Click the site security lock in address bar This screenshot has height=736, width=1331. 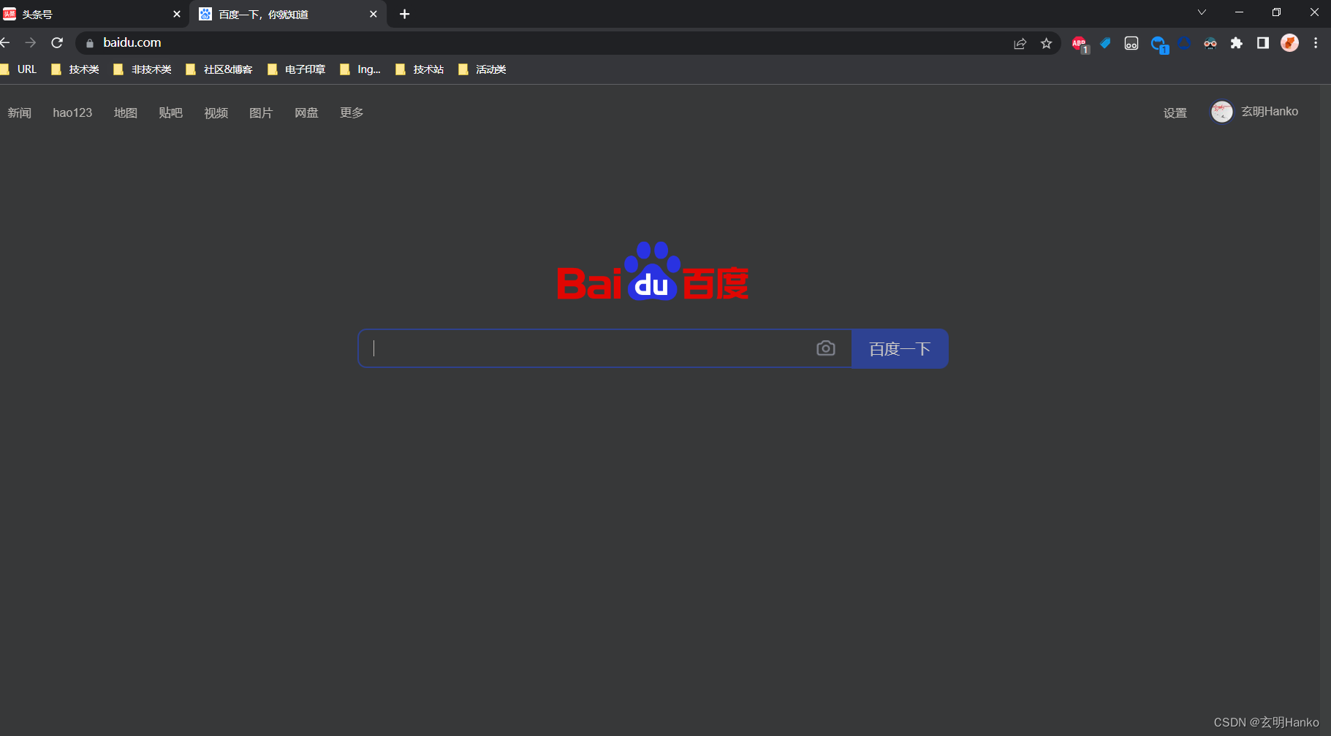click(88, 42)
